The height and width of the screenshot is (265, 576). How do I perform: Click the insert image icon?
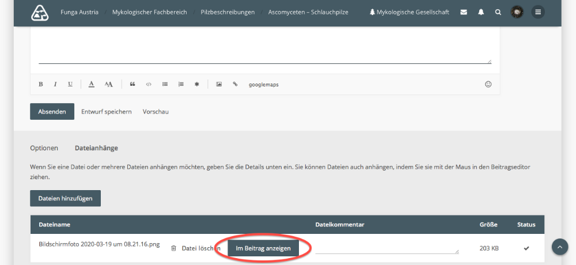219,84
